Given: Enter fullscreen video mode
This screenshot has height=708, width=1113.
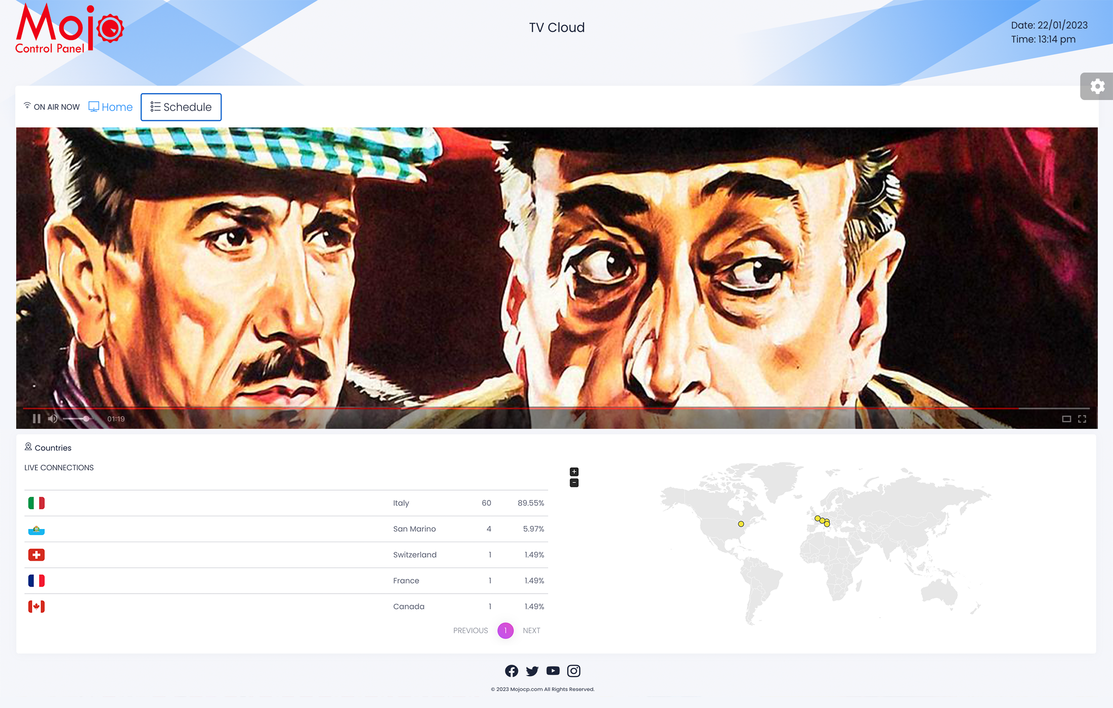Looking at the screenshot, I should pyautogui.click(x=1082, y=419).
